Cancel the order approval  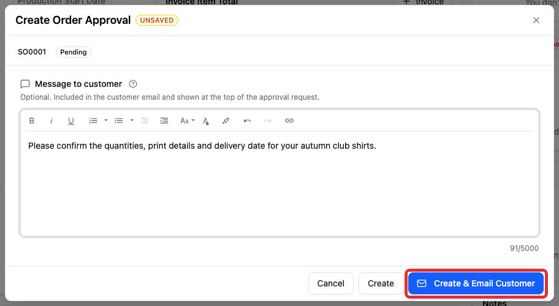pos(331,283)
